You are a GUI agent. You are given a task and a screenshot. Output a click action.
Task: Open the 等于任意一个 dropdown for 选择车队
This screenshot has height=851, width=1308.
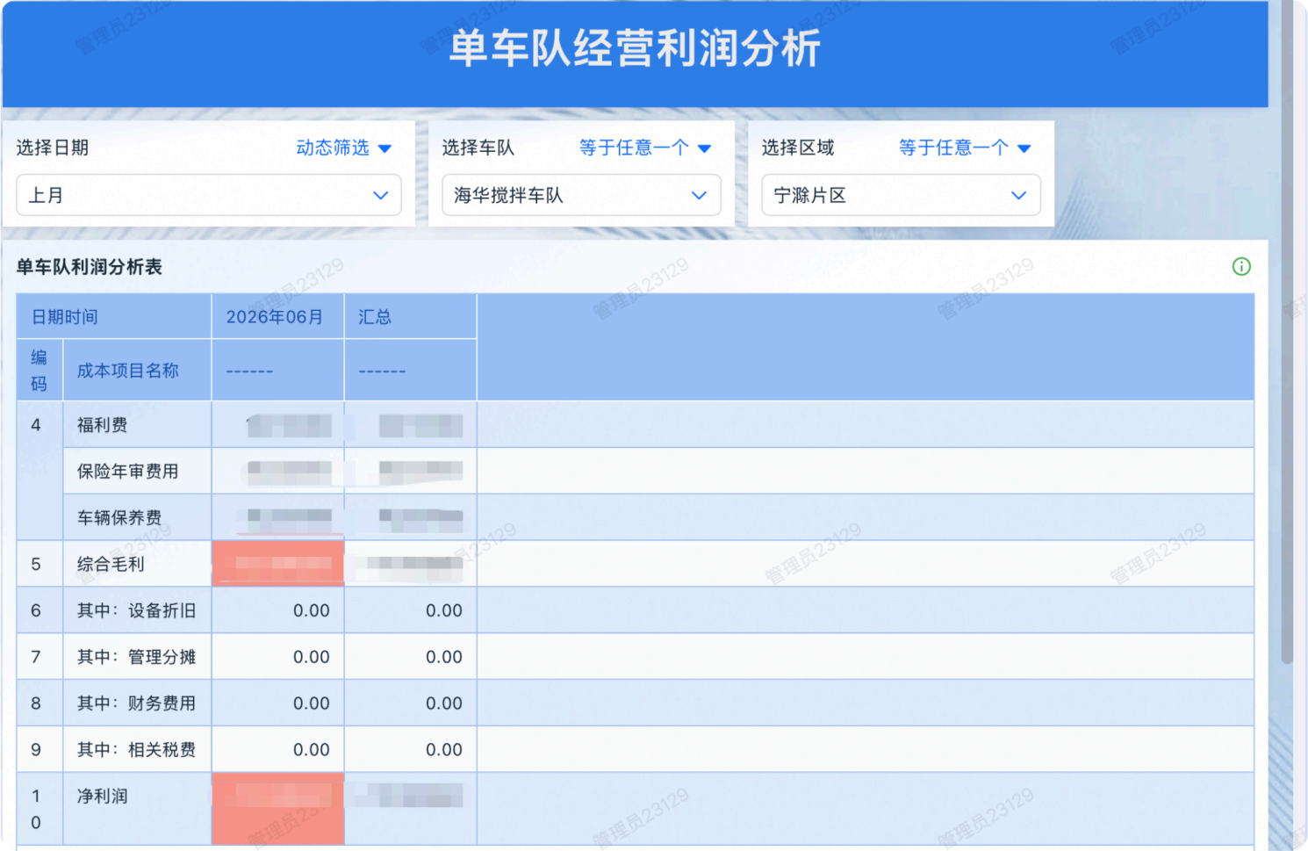click(x=644, y=148)
